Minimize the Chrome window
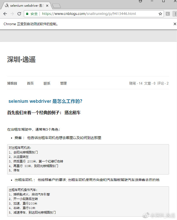177x220 pixels. click(x=152, y=1)
